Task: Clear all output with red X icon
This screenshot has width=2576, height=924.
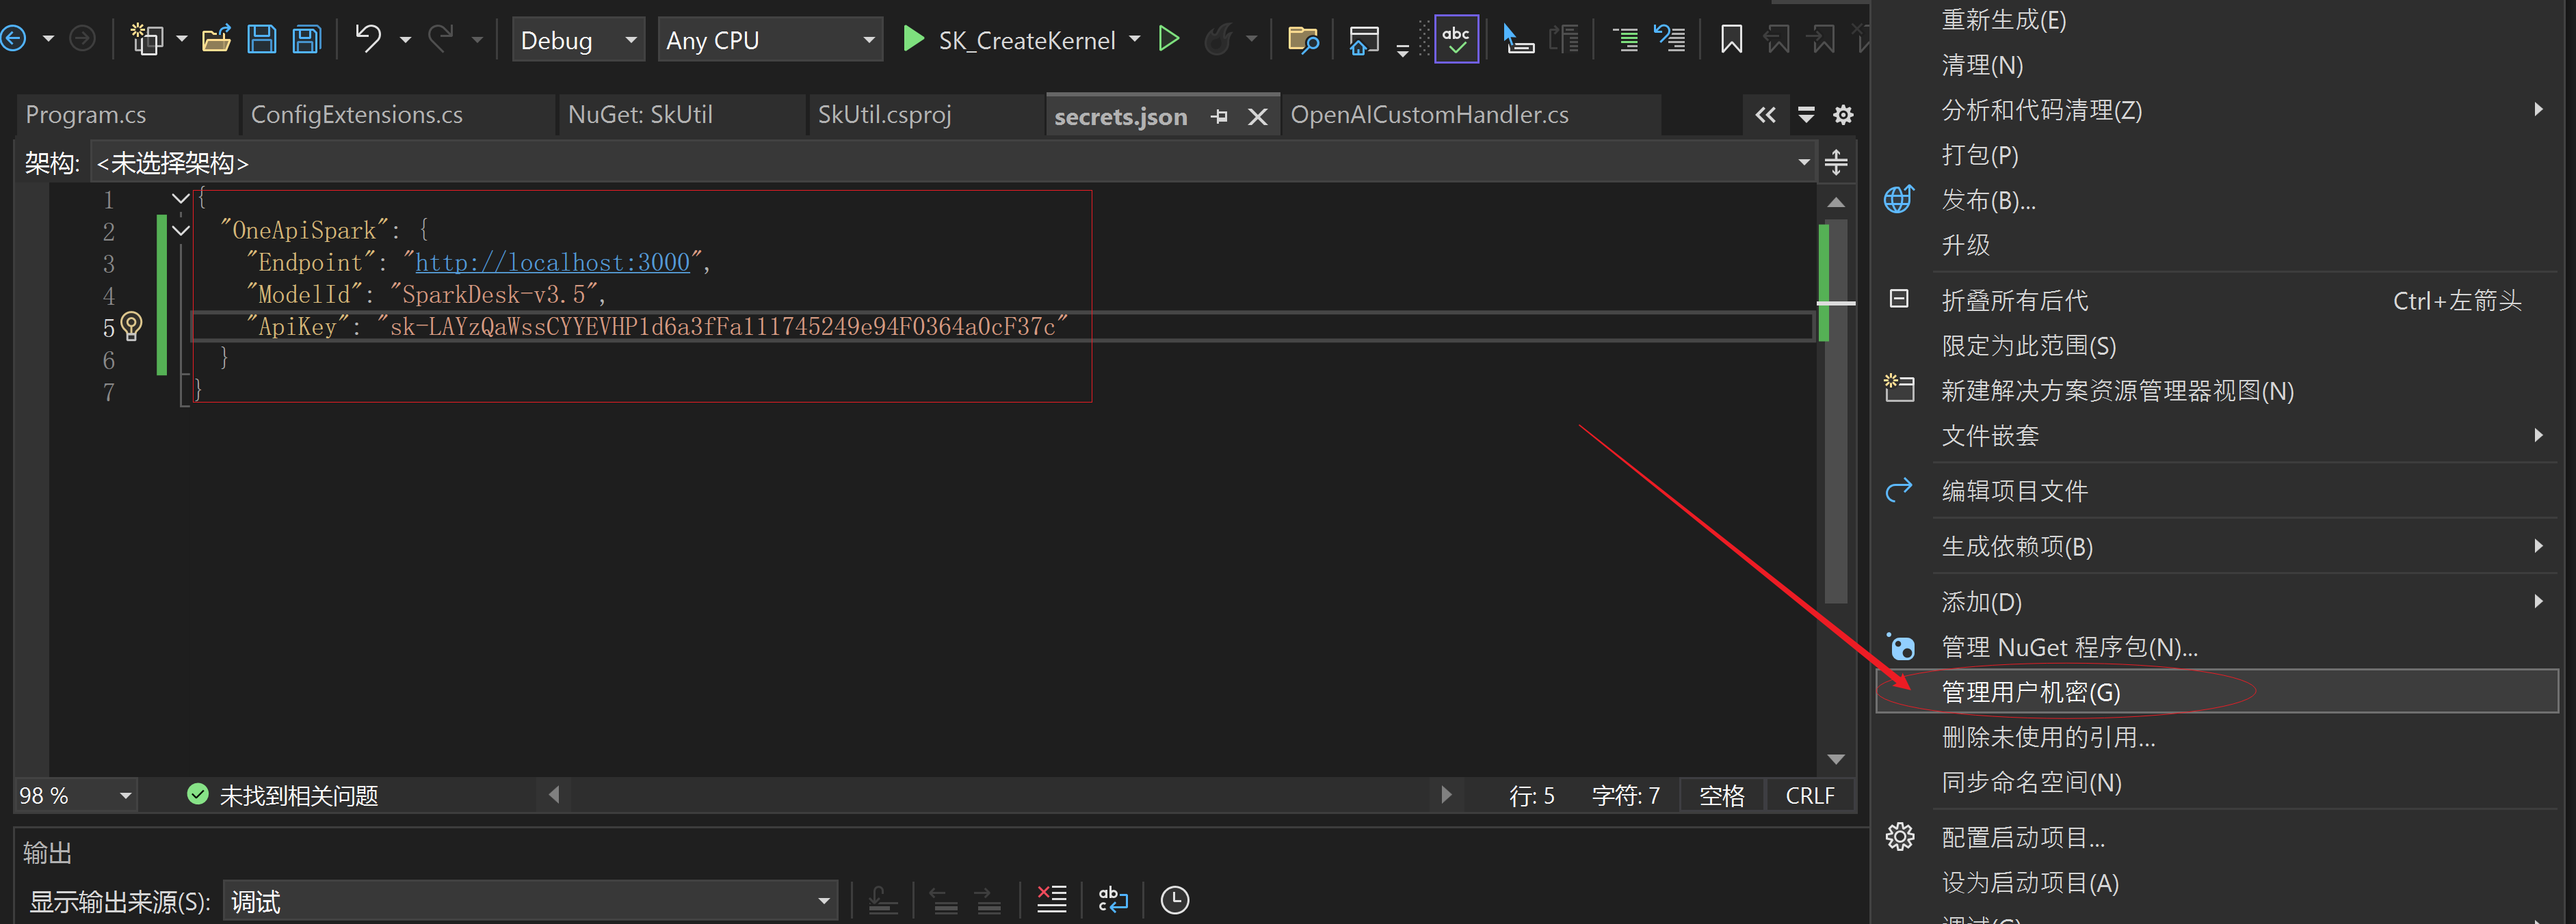Action: (1051, 899)
